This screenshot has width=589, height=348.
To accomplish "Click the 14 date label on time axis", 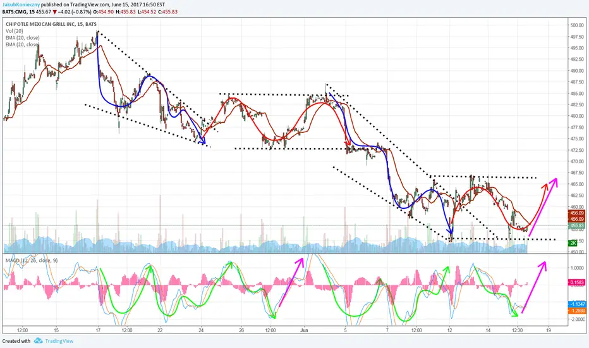I will pos(488,330).
